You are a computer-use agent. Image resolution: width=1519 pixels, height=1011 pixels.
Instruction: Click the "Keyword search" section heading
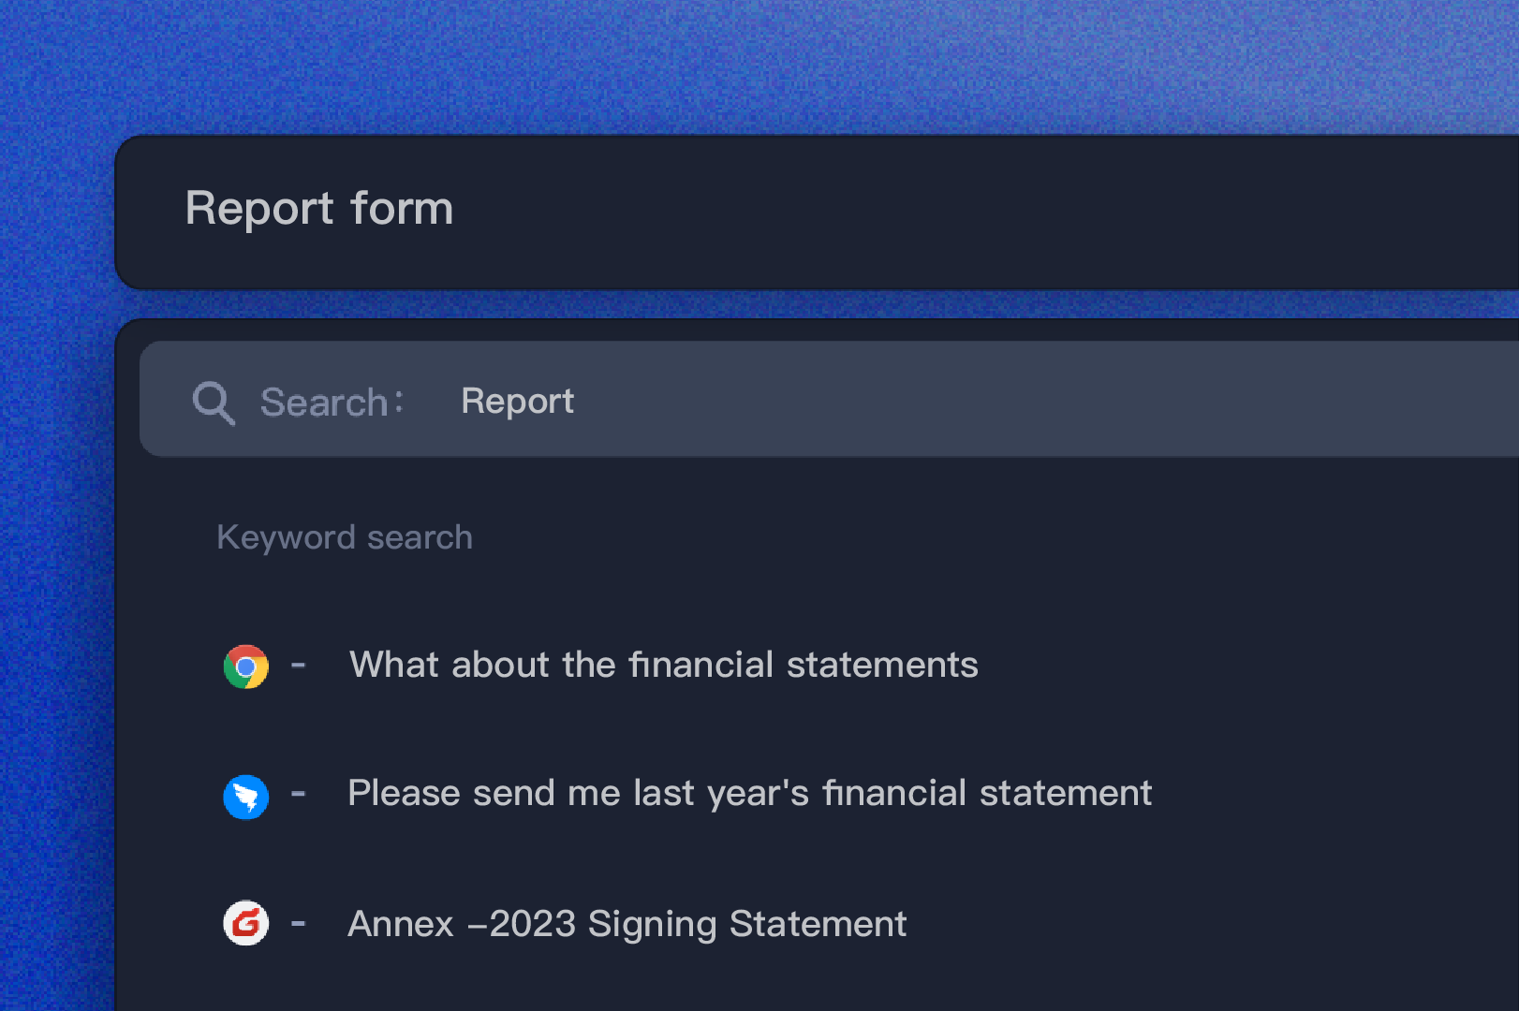tap(345, 537)
